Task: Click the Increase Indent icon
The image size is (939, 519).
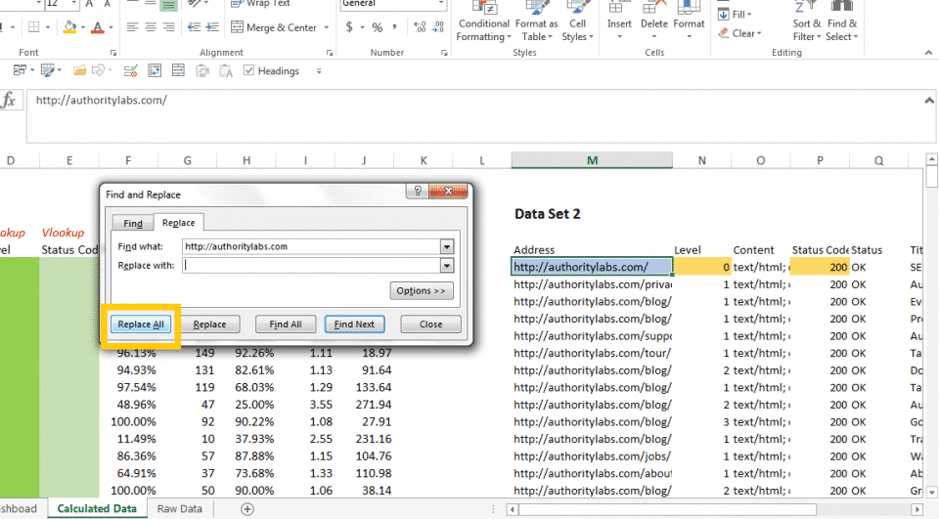Action: tap(212, 27)
